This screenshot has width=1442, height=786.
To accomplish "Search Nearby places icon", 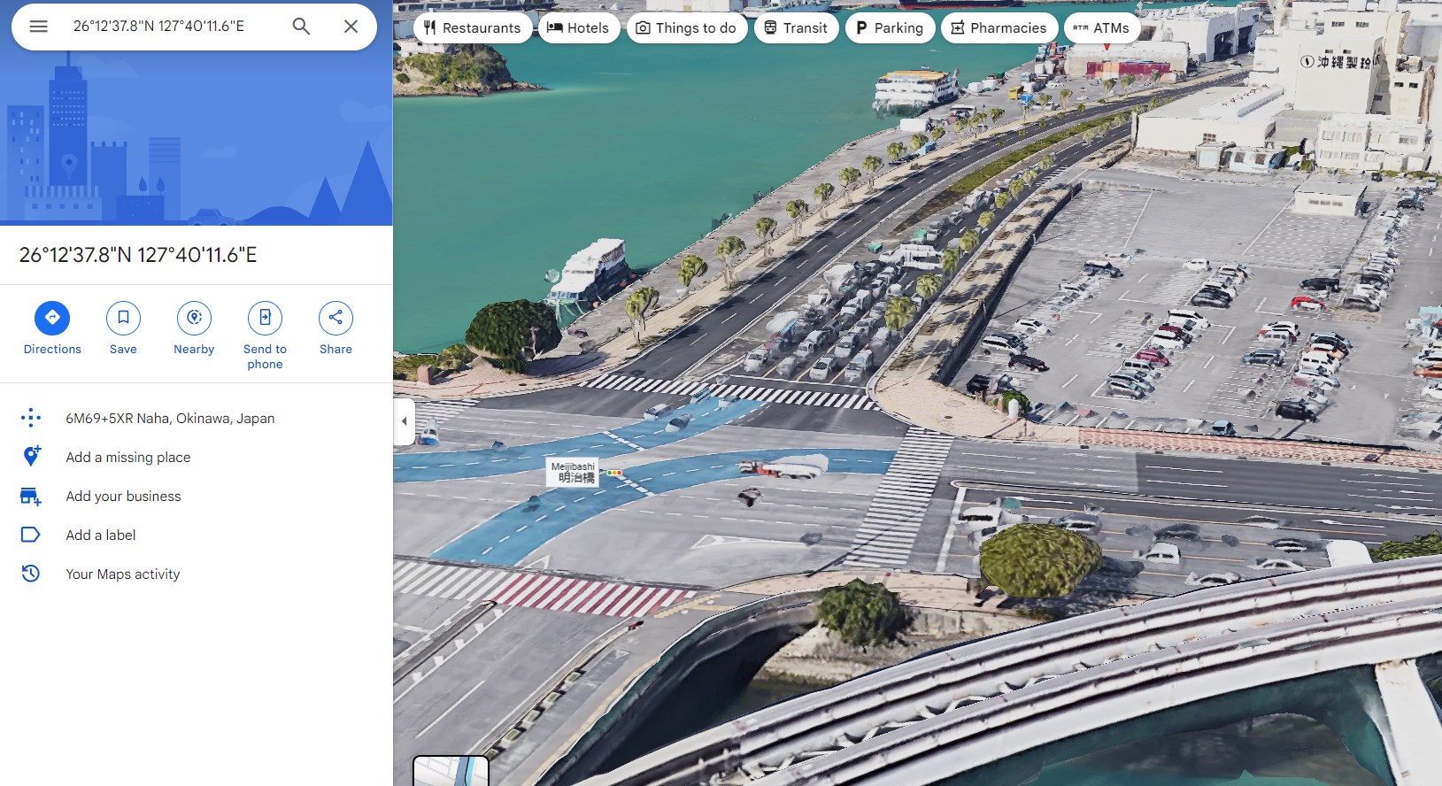I will (x=194, y=318).
